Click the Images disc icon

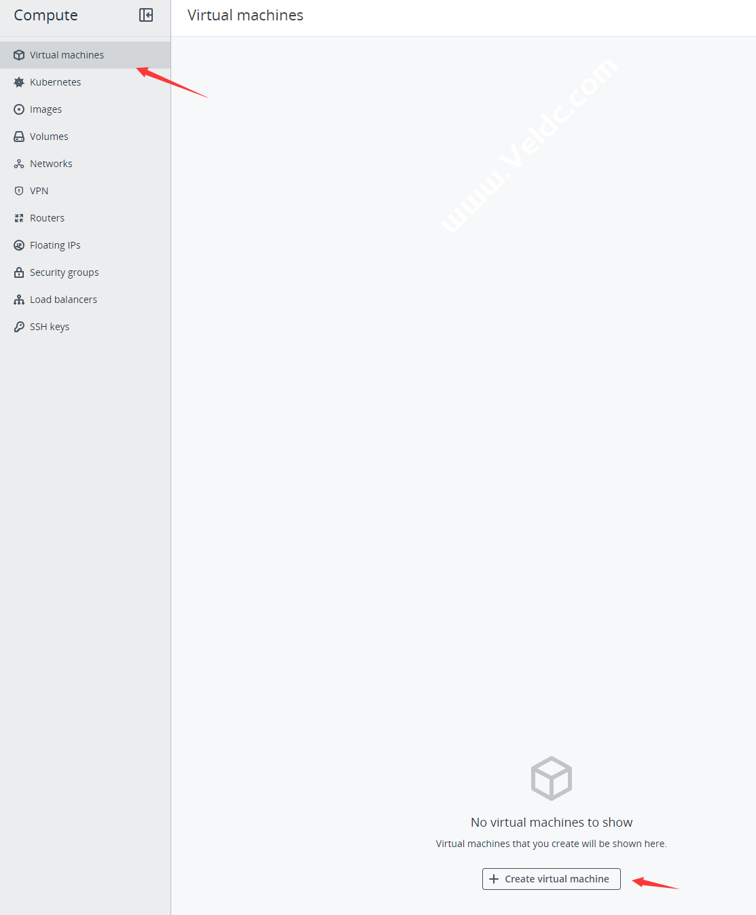(19, 109)
